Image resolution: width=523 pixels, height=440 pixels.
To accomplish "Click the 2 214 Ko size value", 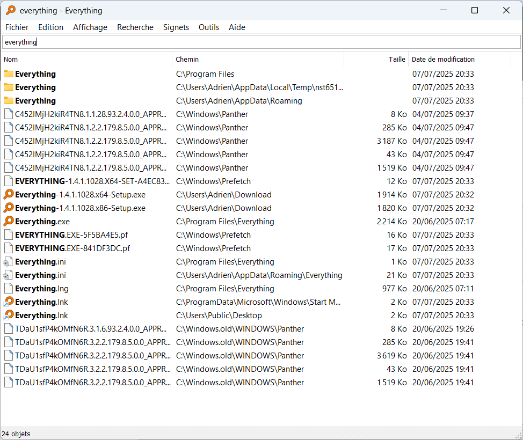I will coord(391,221).
